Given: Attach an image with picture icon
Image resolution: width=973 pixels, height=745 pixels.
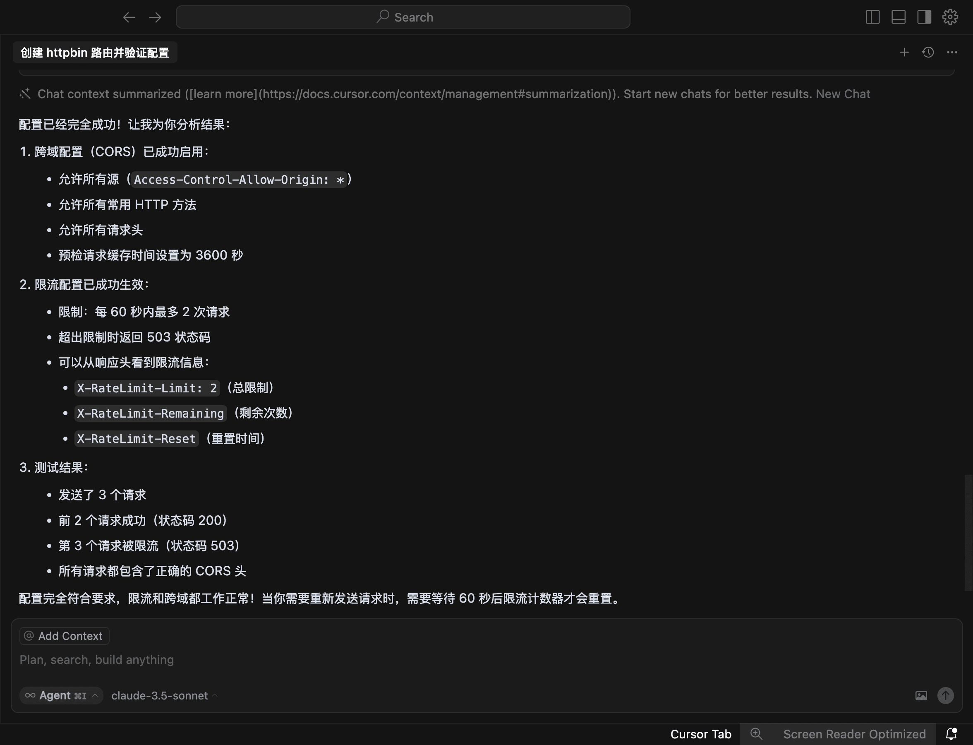Looking at the screenshot, I should [921, 695].
